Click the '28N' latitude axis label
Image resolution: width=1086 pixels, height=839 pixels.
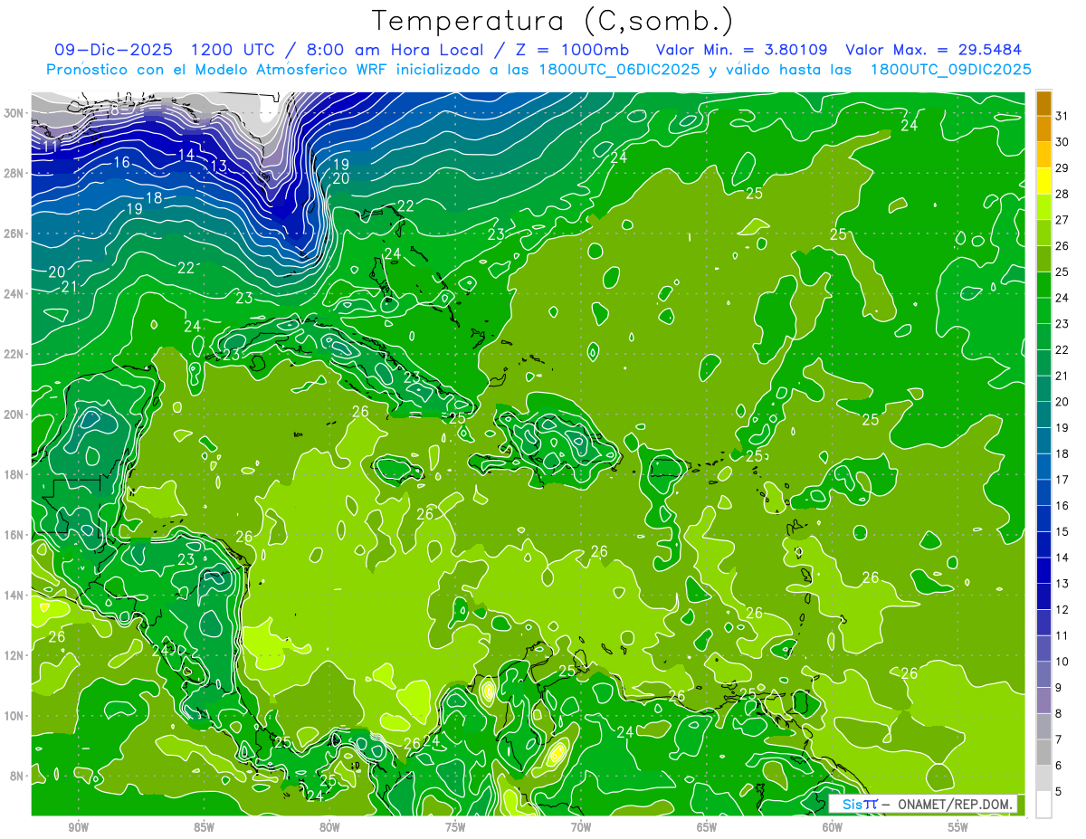(x=14, y=173)
